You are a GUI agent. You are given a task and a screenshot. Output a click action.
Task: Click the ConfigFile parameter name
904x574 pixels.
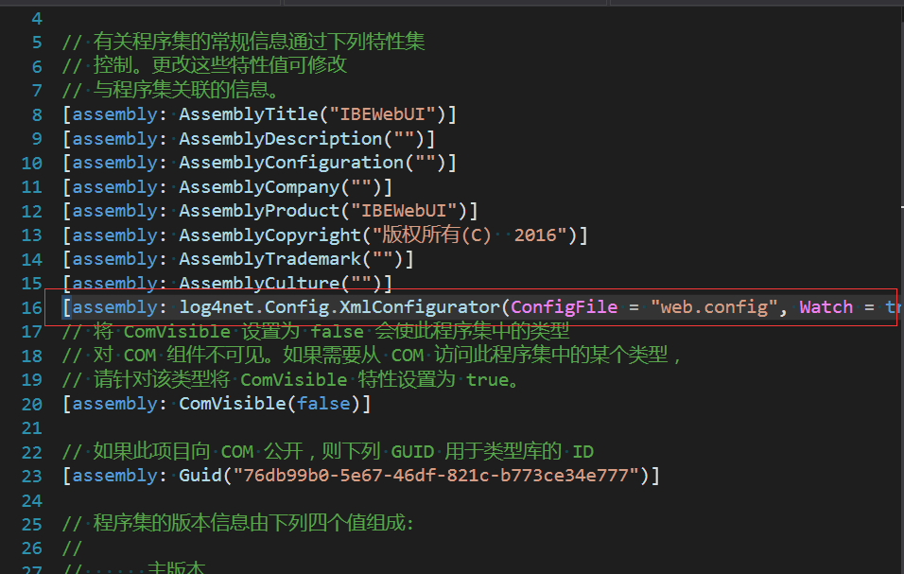click(564, 307)
